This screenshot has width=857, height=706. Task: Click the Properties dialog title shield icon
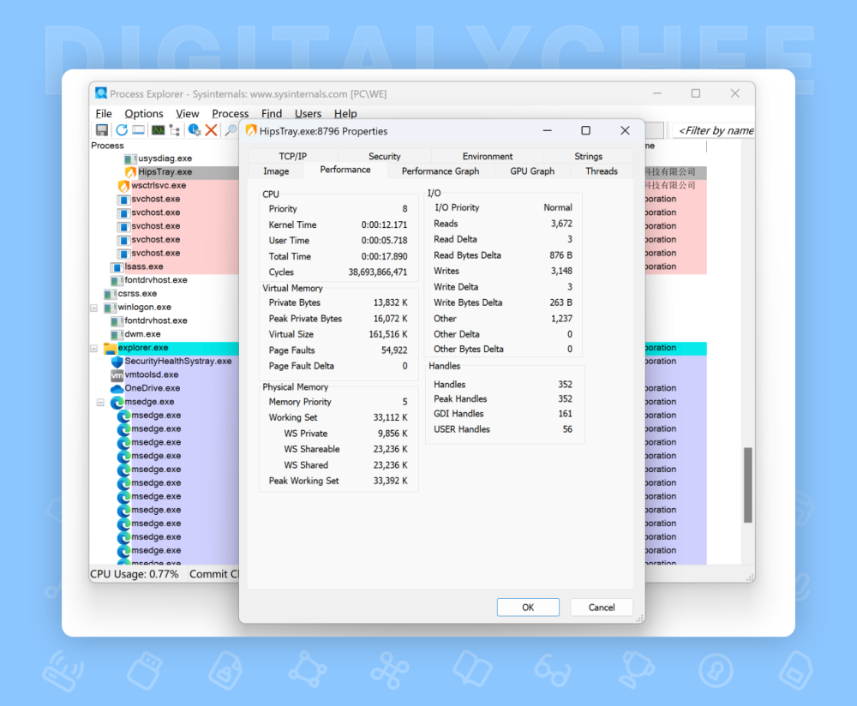pyautogui.click(x=251, y=130)
